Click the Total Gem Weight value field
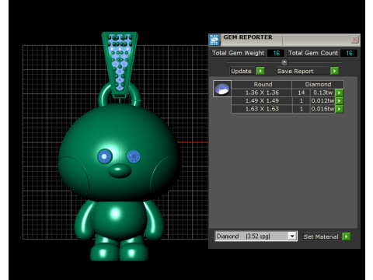The width and height of the screenshot is (373, 280). pyautogui.click(x=276, y=53)
